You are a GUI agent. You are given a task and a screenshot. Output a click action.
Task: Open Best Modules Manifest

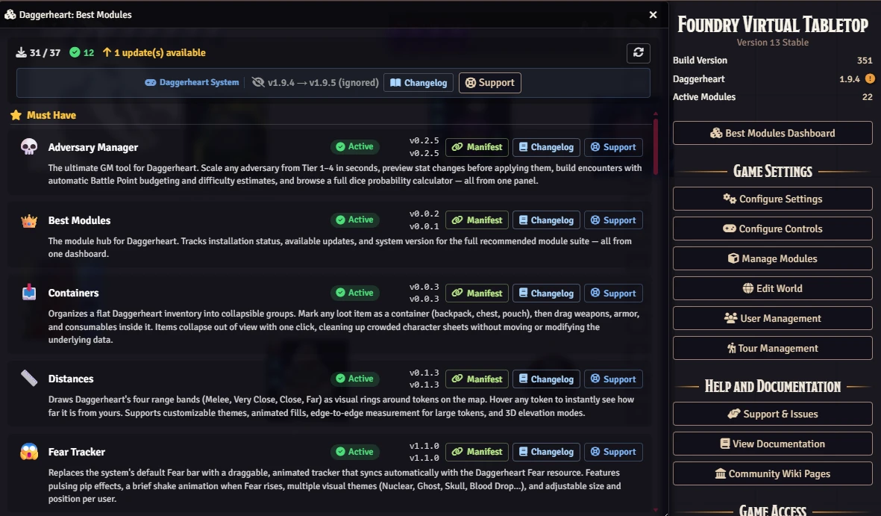coord(477,220)
